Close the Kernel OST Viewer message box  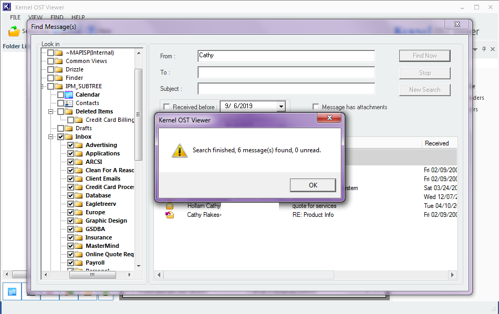click(329, 118)
